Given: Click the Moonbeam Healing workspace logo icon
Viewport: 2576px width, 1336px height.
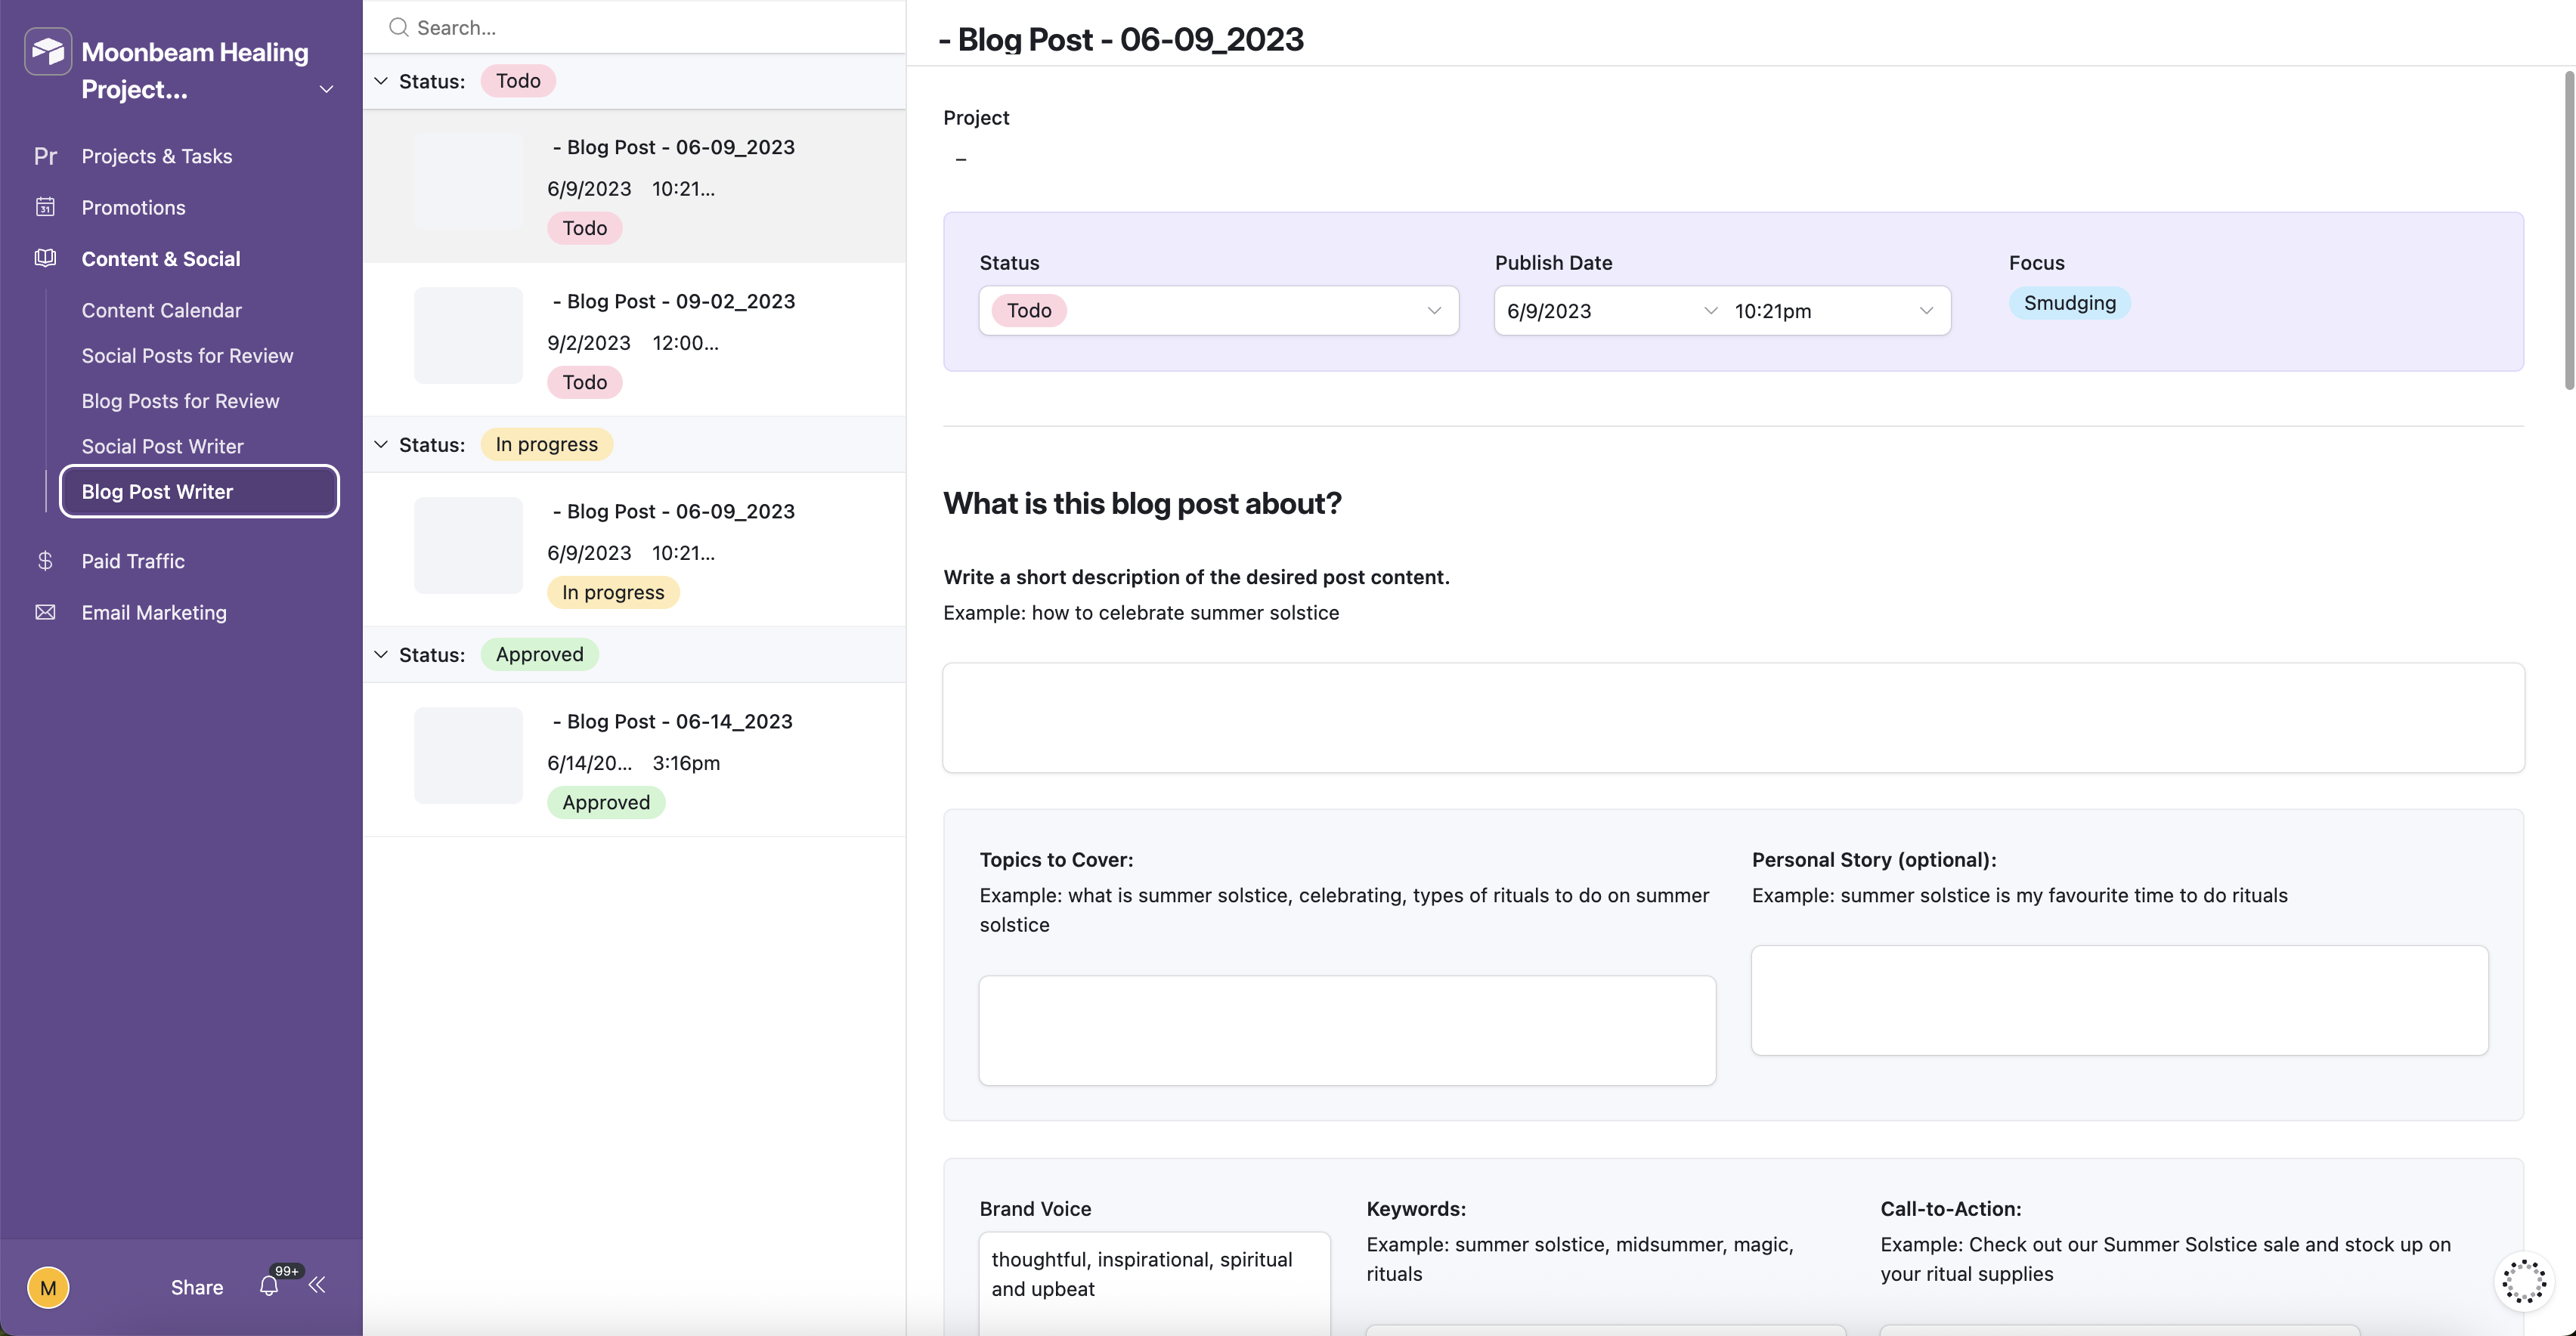Looking at the screenshot, I should pos(48,51).
